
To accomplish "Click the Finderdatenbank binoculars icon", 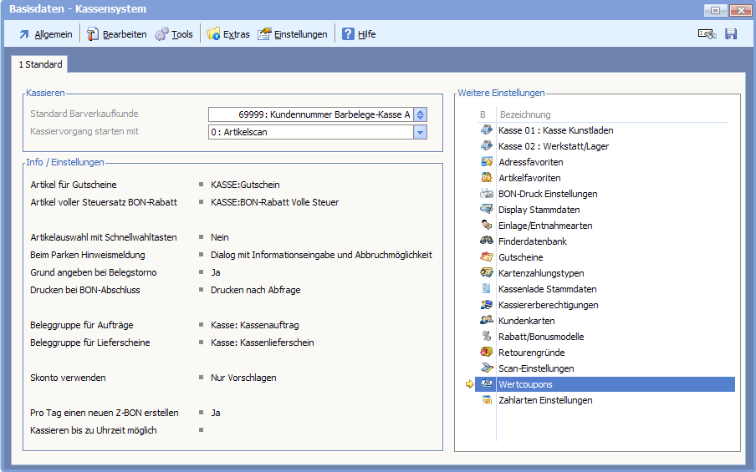I will point(487,241).
